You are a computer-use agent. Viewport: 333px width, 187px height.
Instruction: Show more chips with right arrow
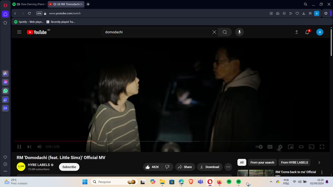[319, 162]
